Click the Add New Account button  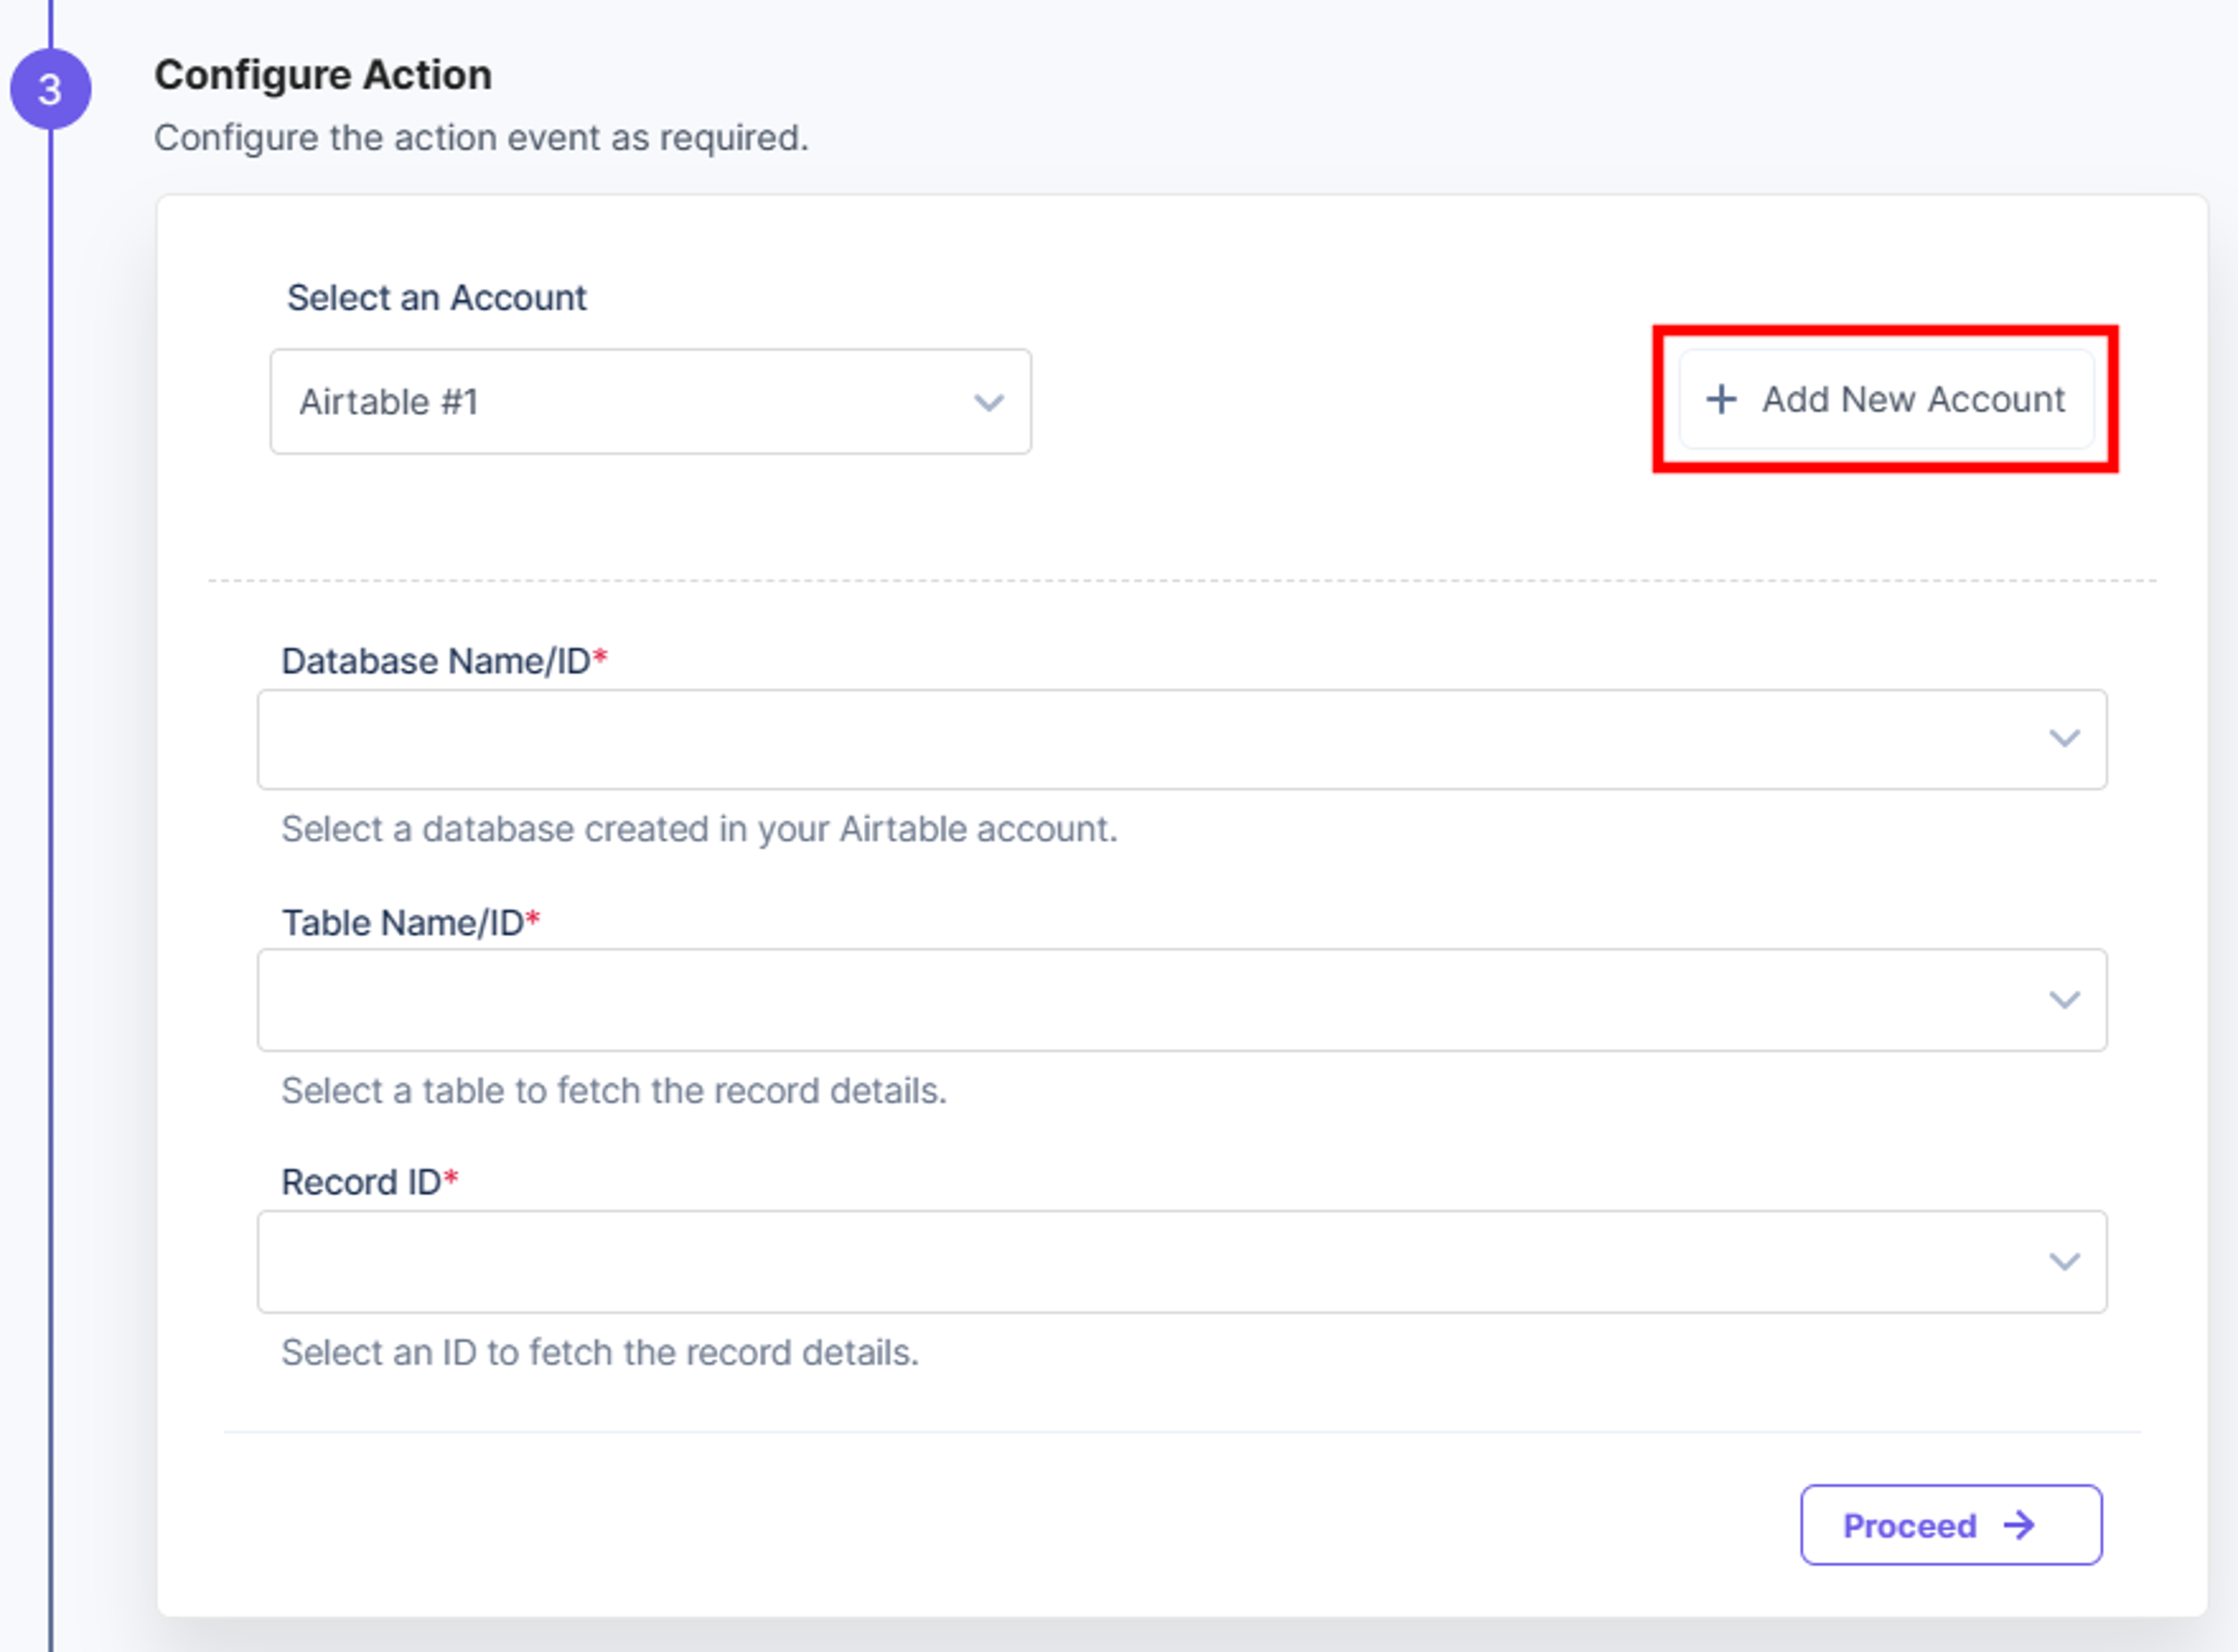coord(1886,399)
